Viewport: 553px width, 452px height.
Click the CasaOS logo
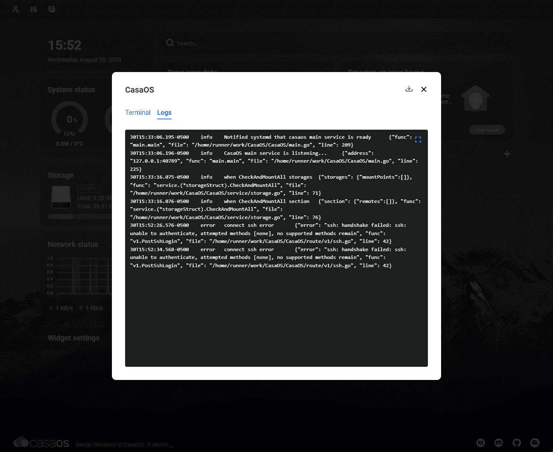click(x=41, y=443)
